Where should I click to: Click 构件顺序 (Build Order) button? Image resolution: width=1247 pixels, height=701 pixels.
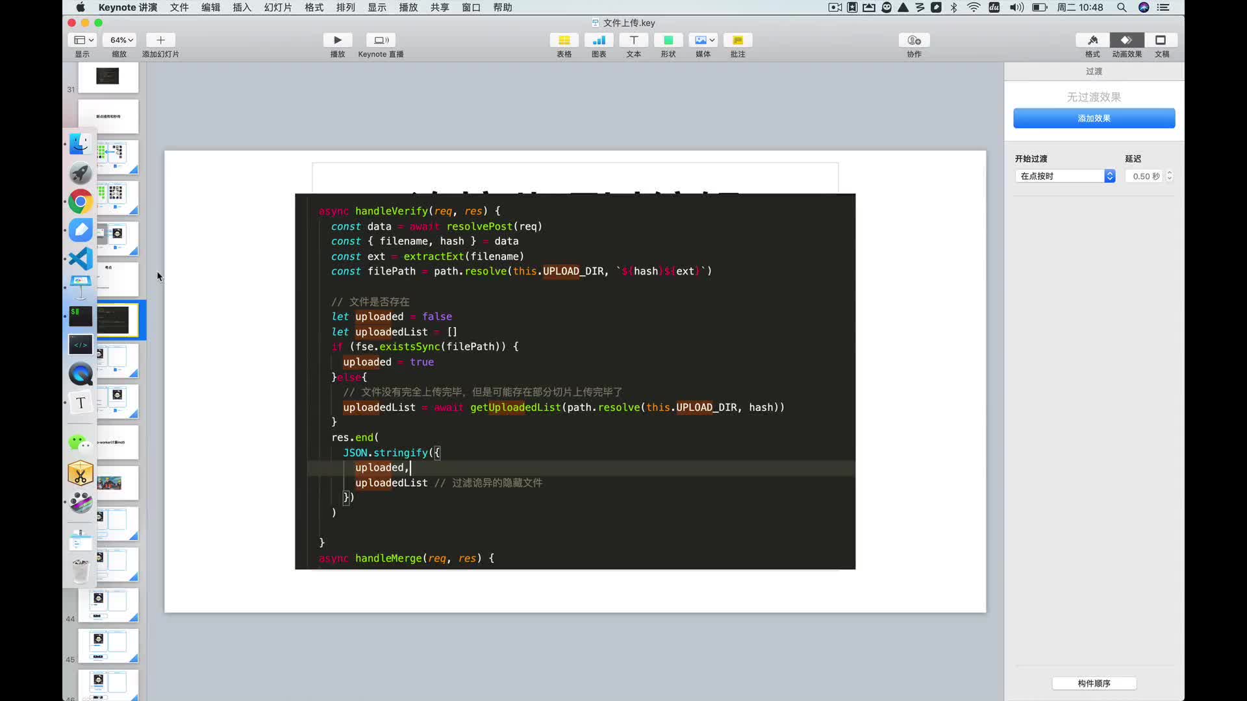(1094, 682)
